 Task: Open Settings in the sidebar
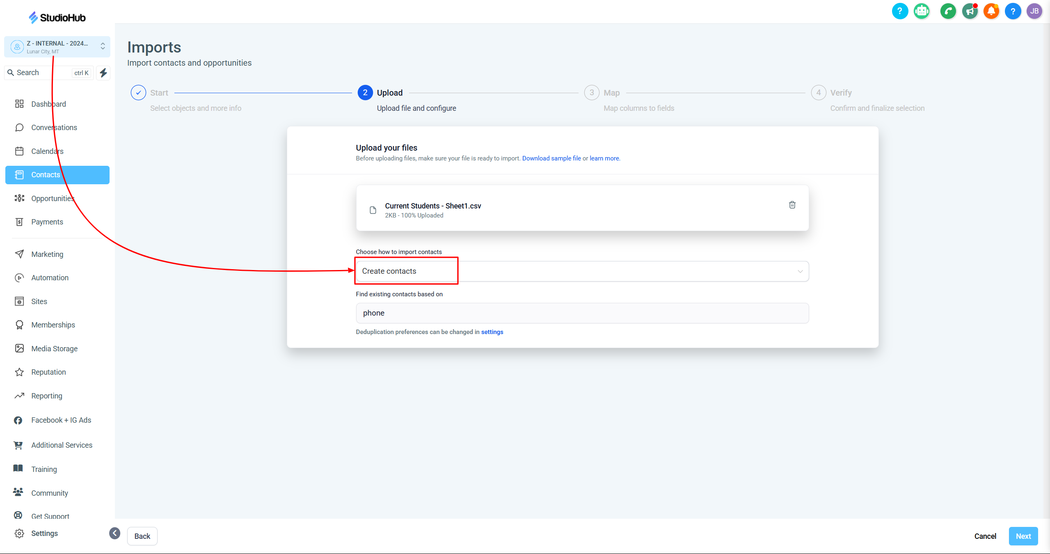(44, 533)
